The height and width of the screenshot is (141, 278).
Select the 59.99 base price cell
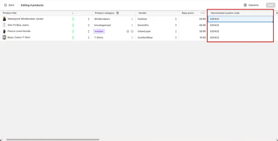tap(193, 19)
